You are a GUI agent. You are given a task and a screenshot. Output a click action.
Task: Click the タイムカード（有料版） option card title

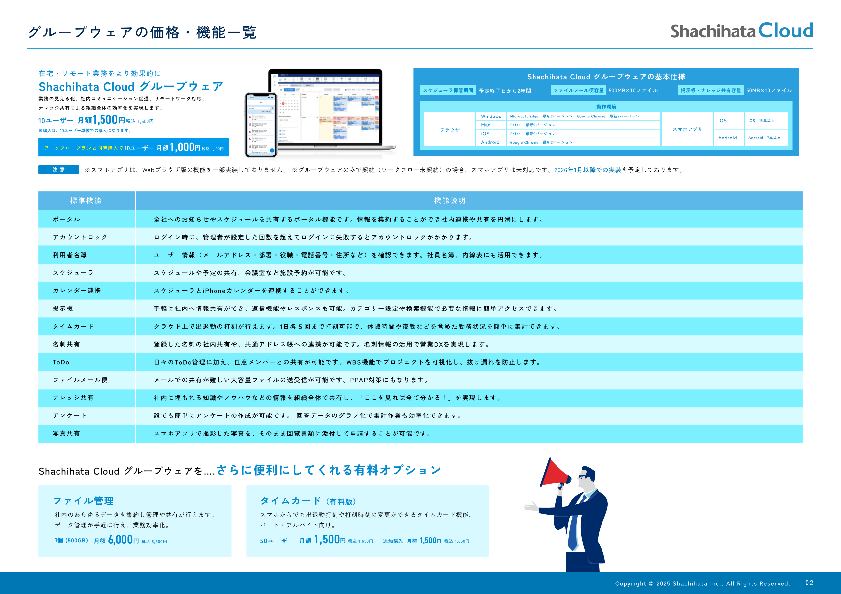pyautogui.click(x=308, y=501)
